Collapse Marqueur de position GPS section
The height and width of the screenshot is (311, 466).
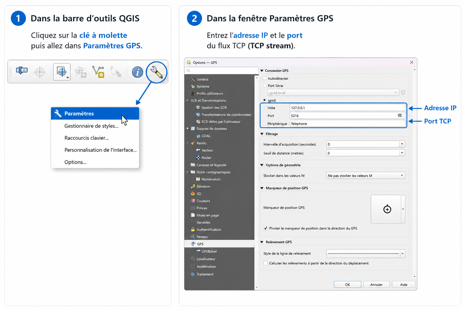coord(262,188)
